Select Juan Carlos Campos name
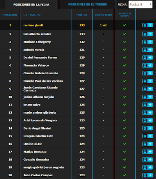 tap(38, 175)
